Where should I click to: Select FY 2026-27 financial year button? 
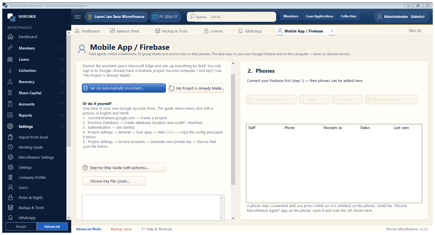point(165,17)
